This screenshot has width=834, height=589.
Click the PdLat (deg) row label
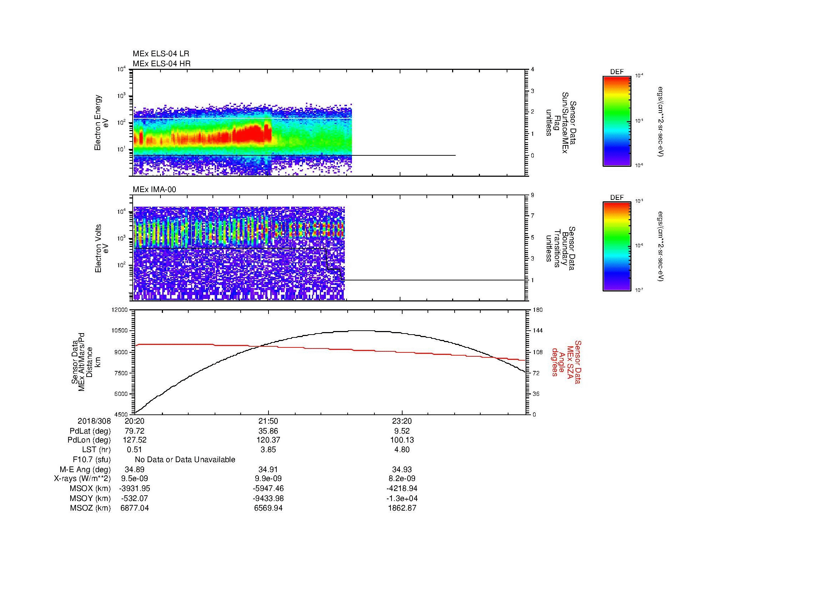point(90,431)
